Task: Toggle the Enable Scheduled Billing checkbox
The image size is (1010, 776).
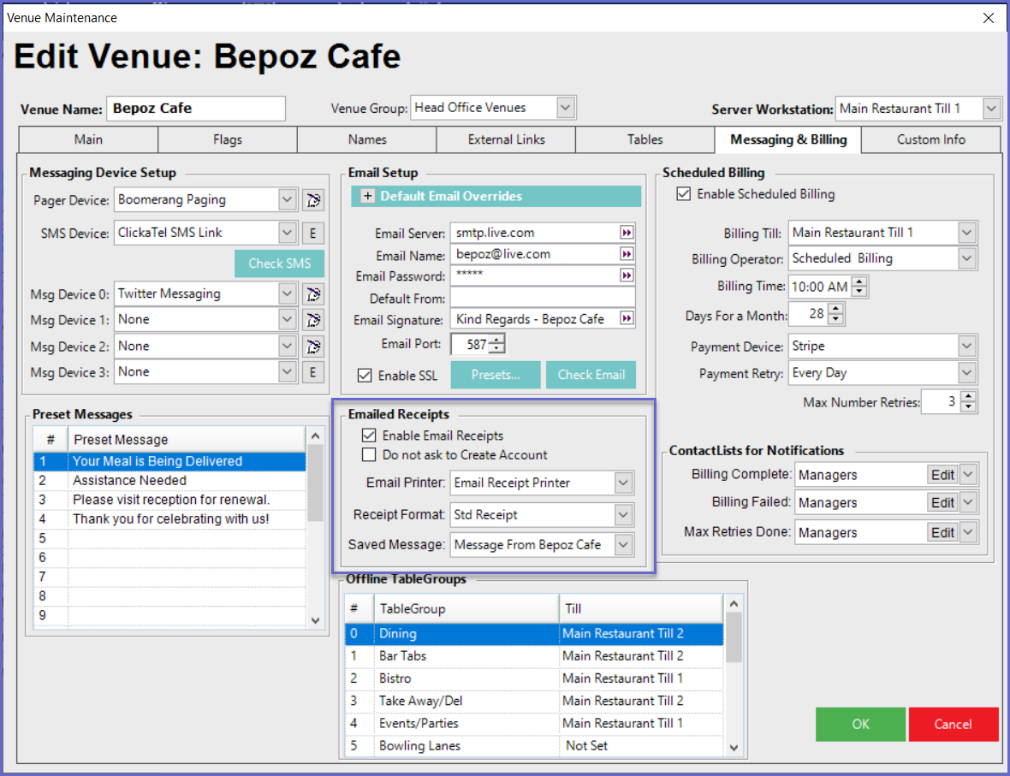Action: coord(683,194)
